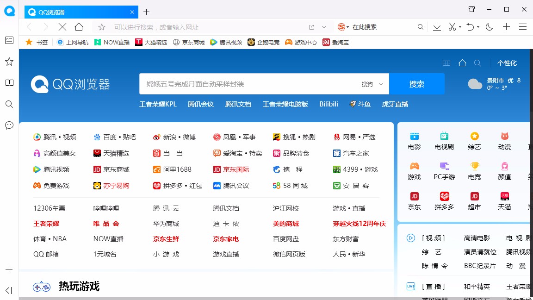Bookmark this page with the address bar star

click(x=101, y=27)
